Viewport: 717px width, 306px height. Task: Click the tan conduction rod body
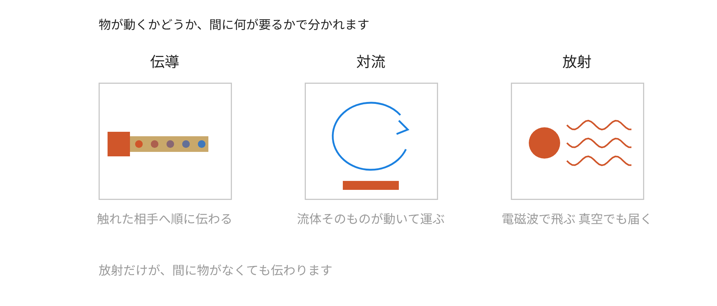click(x=169, y=144)
